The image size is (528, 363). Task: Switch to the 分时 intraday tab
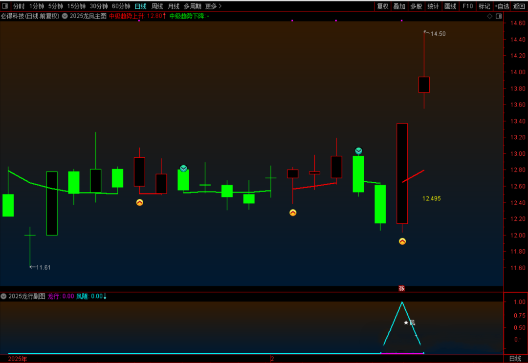tap(19, 6)
